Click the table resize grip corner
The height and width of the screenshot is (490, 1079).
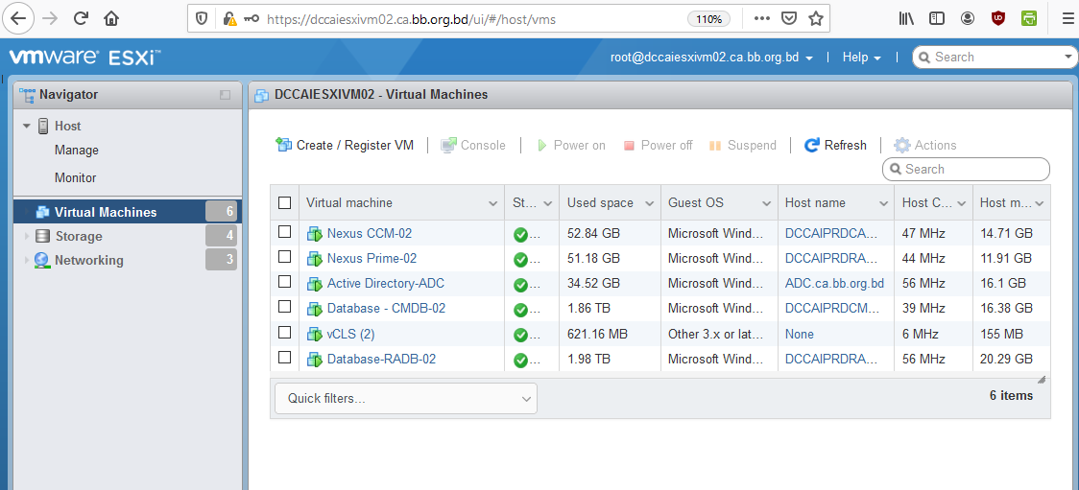[x=1042, y=380]
